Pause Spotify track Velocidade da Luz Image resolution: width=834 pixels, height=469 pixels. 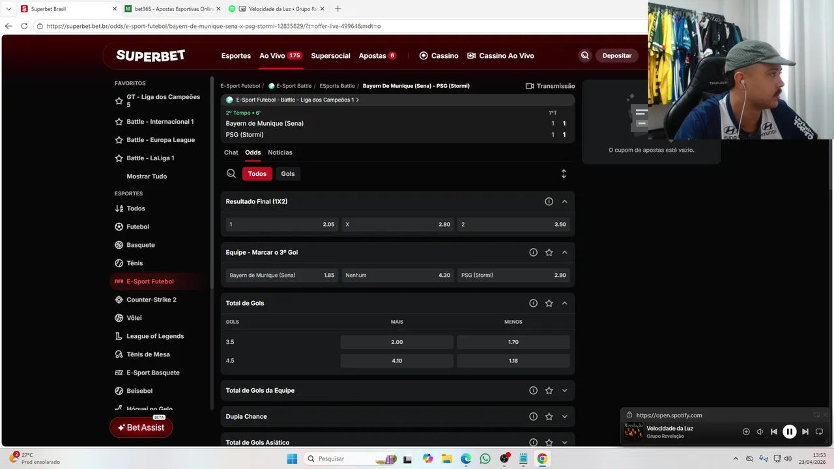[789, 431]
